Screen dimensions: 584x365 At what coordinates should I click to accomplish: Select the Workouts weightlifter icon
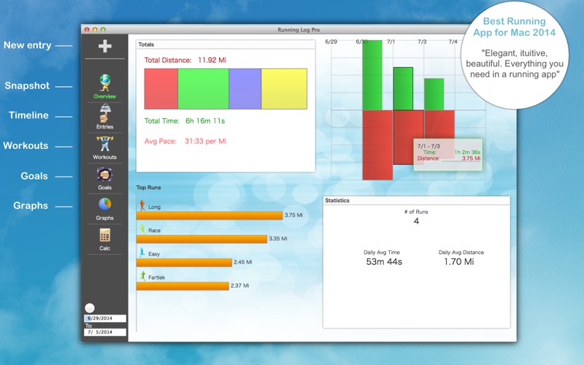[x=104, y=144]
